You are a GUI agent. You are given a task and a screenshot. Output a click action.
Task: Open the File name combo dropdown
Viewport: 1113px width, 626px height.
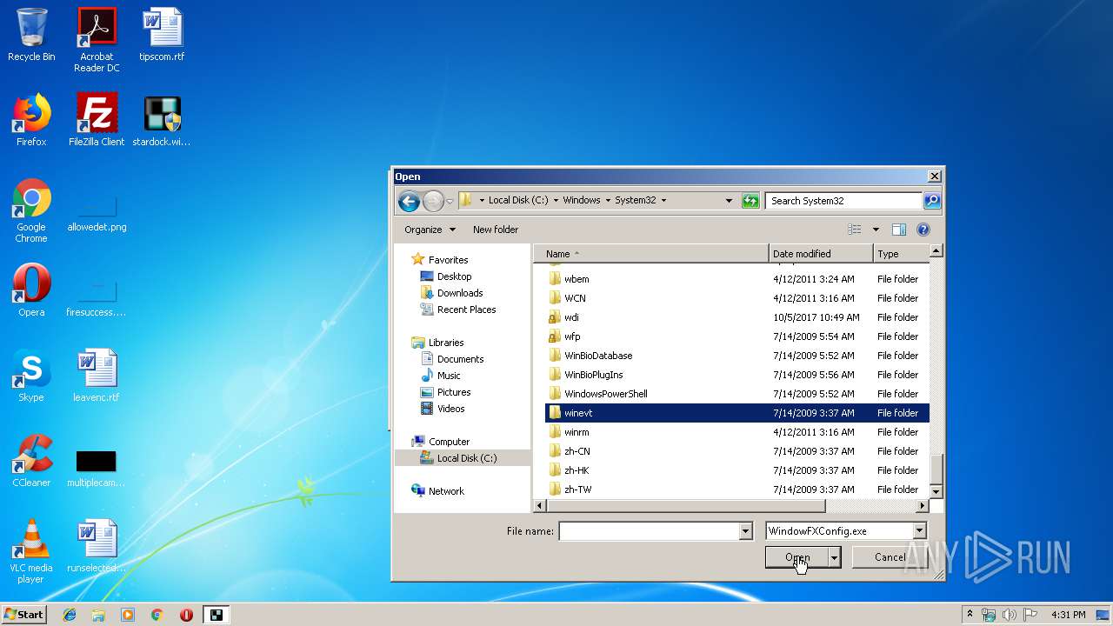click(x=745, y=531)
